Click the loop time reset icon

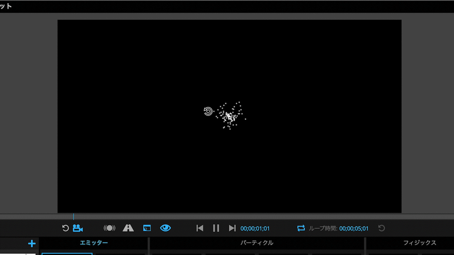[381, 228]
